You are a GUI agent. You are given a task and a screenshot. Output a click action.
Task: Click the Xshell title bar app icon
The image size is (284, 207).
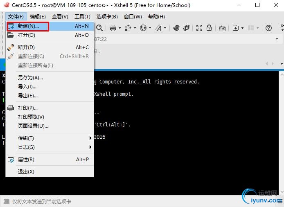pyautogui.click(x=7, y=5)
